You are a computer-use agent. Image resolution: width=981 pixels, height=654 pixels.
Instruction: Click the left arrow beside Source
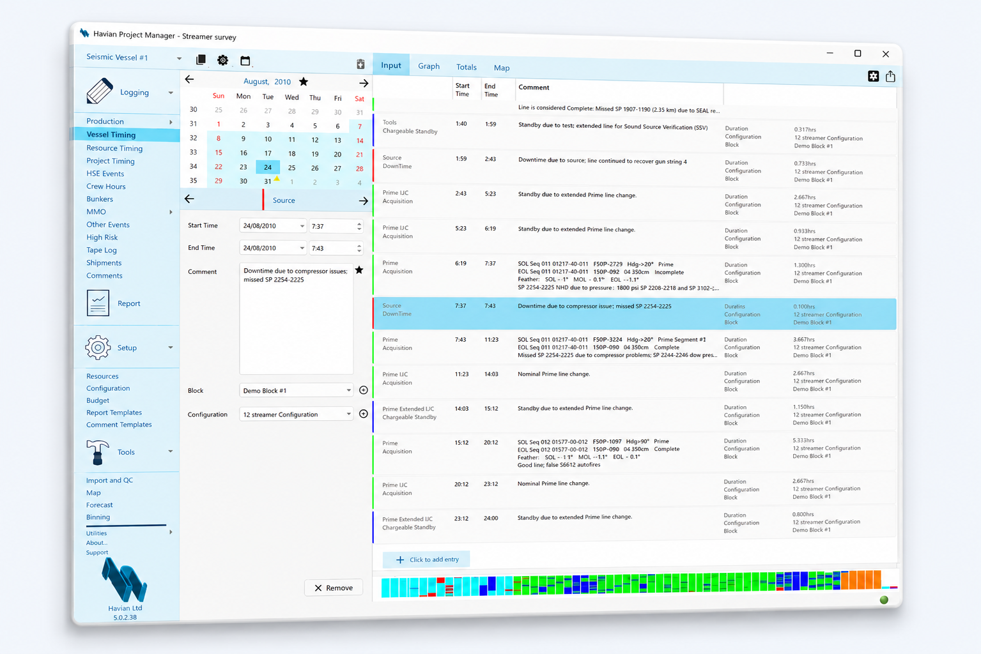tap(189, 199)
